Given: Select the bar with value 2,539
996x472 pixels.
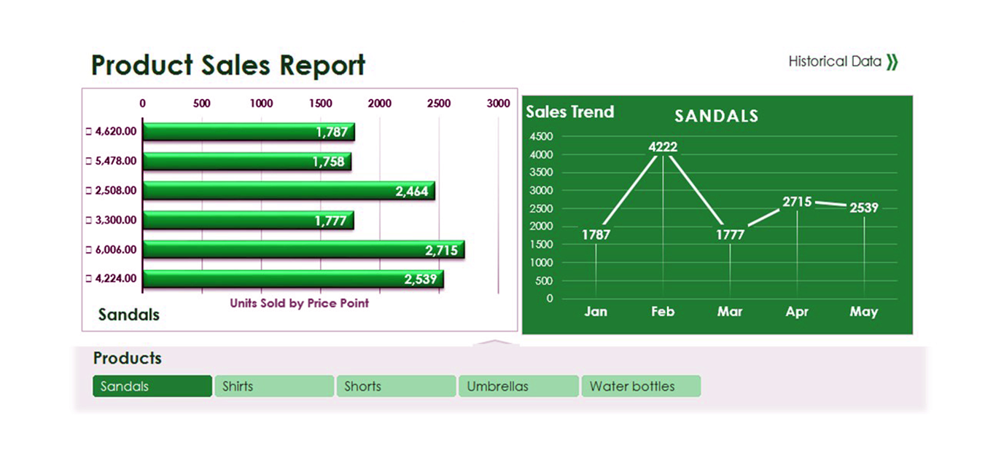Looking at the screenshot, I should (292, 279).
